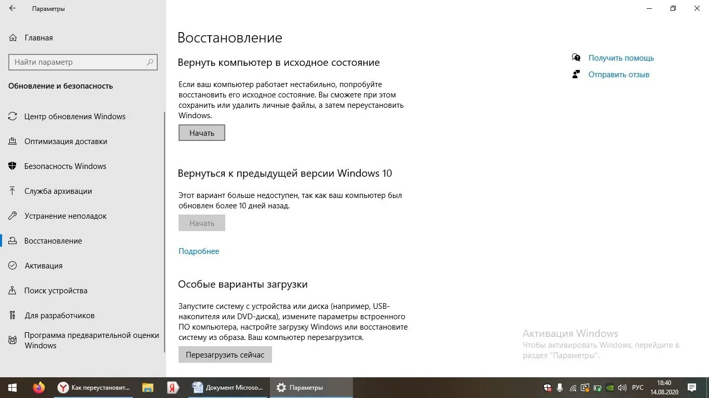This screenshot has width=709, height=398.
Task: Click the Параметры taskbar button
Action: (x=311, y=388)
